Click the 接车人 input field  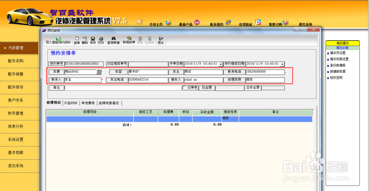[204, 80]
